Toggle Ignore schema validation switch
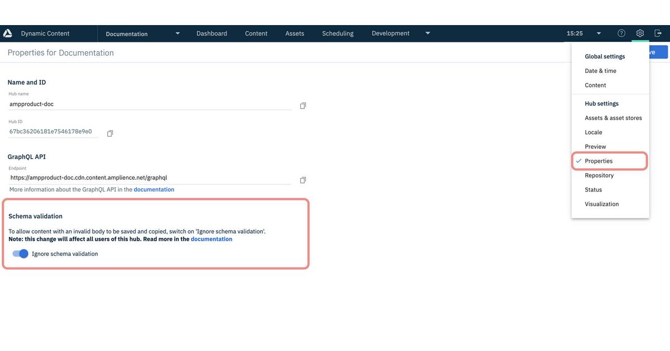 coord(21,253)
